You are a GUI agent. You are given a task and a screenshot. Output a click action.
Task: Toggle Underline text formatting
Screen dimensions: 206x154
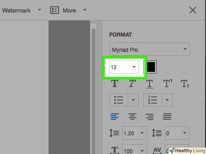tap(149, 83)
